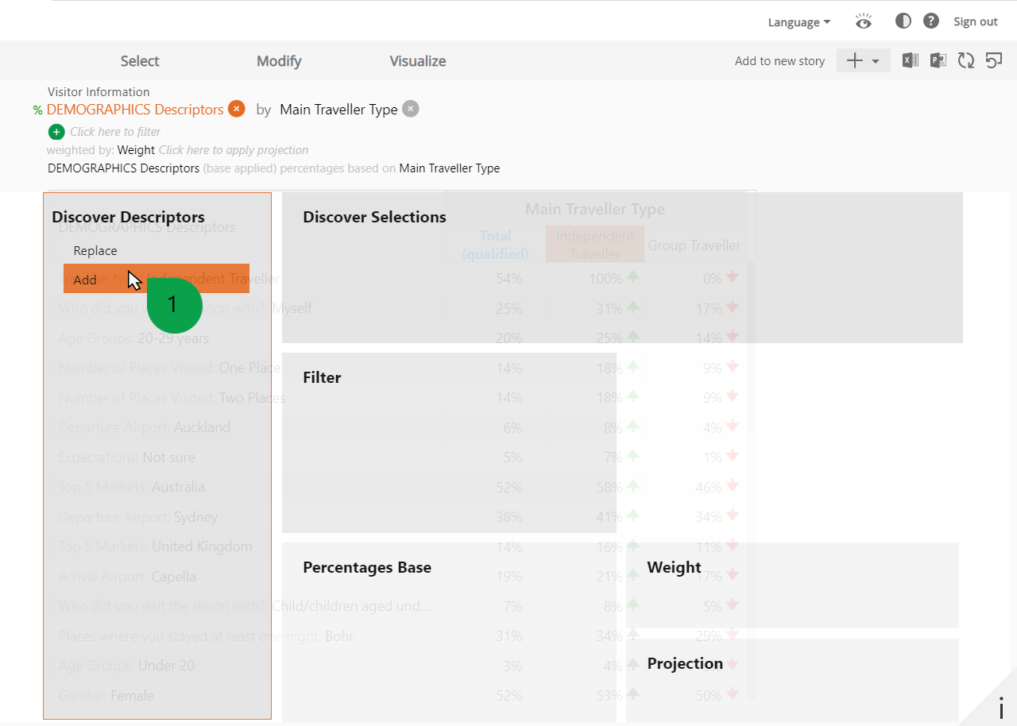The image size is (1017, 726).
Task: Click the refresh arrows icon
Action: 966,60
